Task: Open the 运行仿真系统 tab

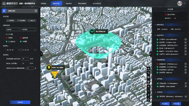Action: coord(97,3)
